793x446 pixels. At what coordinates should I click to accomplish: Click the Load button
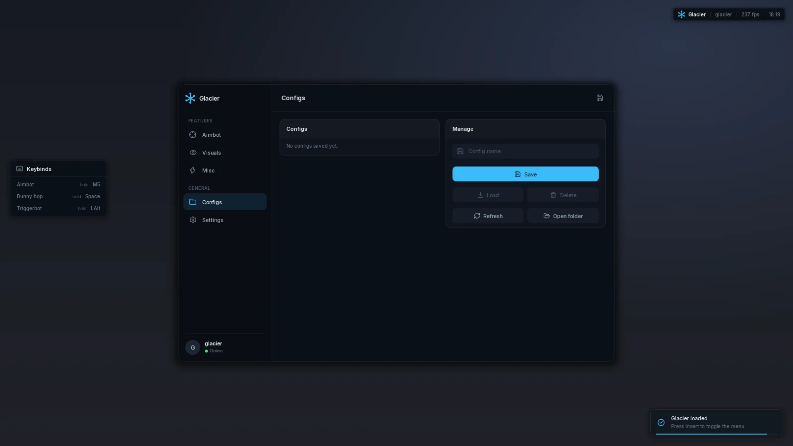pyautogui.click(x=488, y=195)
